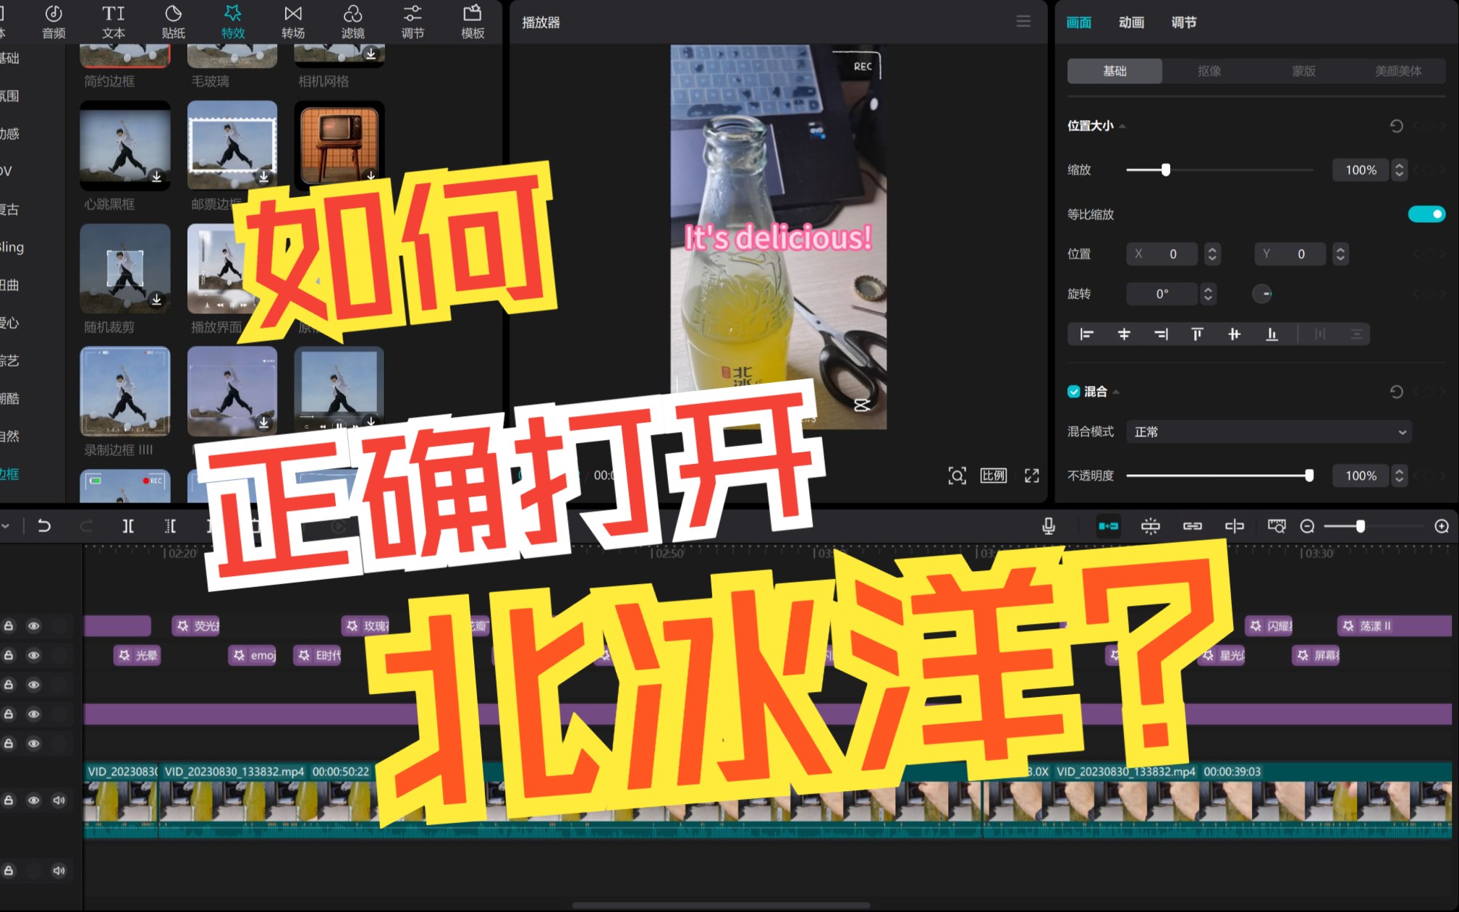Viewport: 1459px width, 912px height.
Task: Uncheck the 混合 blend checkbox
Action: [x=1074, y=392]
